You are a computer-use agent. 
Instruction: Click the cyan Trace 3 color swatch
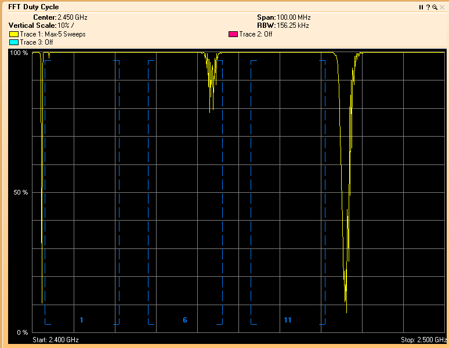tap(14, 42)
